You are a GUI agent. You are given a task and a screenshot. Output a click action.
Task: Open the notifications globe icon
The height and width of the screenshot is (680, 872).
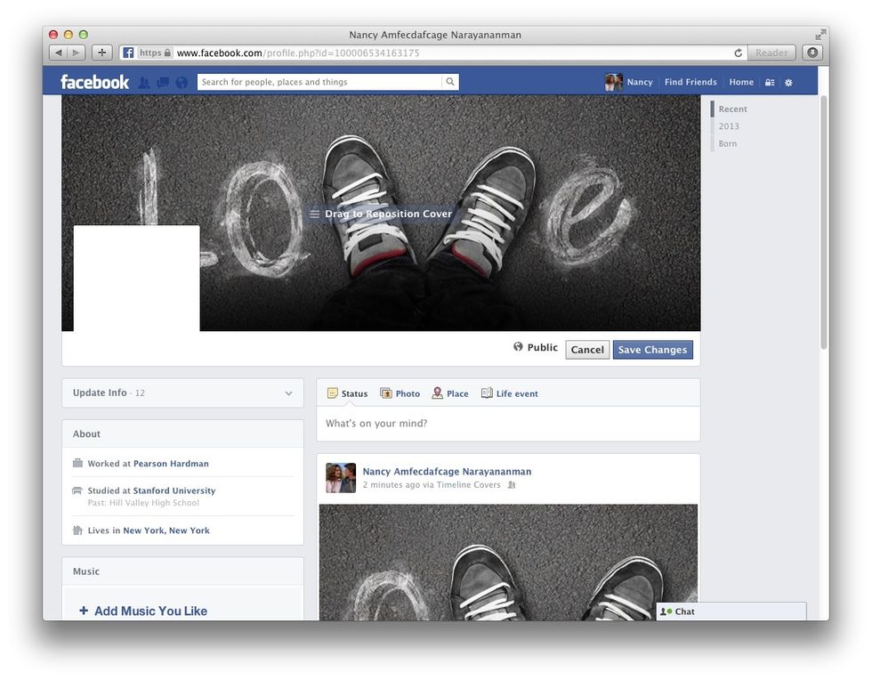[x=182, y=83]
